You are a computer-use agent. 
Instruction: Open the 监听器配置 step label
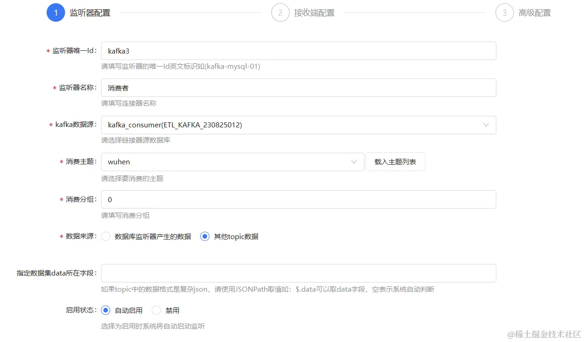pyautogui.click(x=90, y=13)
